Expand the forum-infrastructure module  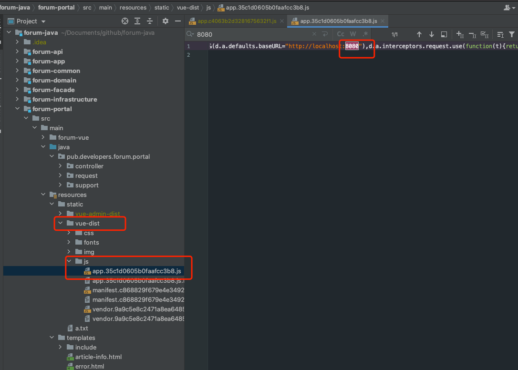pyautogui.click(x=17, y=99)
